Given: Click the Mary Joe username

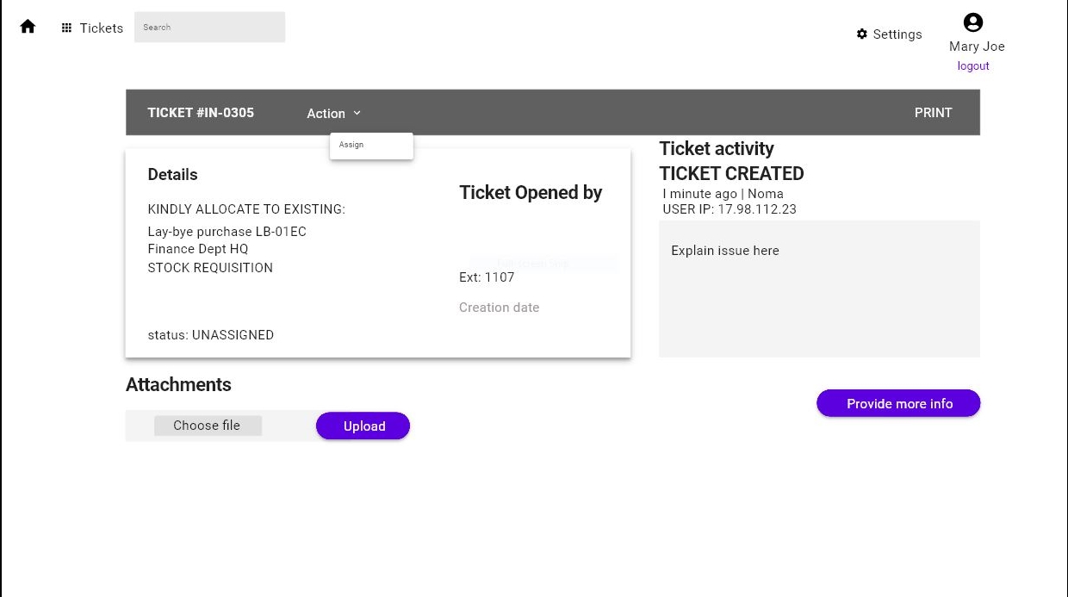Looking at the screenshot, I should pyautogui.click(x=977, y=47).
